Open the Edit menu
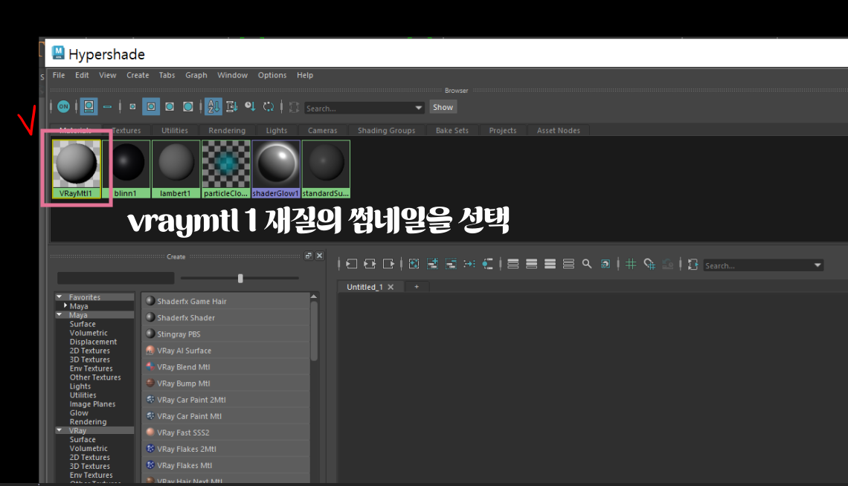The width and height of the screenshot is (848, 486). (x=82, y=75)
